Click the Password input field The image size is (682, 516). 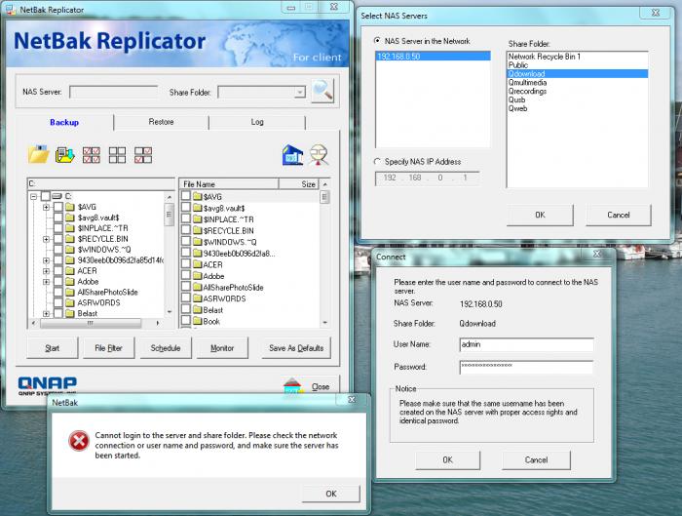click(526, 367)
